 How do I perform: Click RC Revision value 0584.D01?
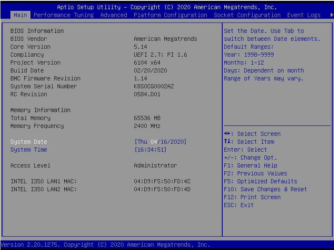[147, 94]
